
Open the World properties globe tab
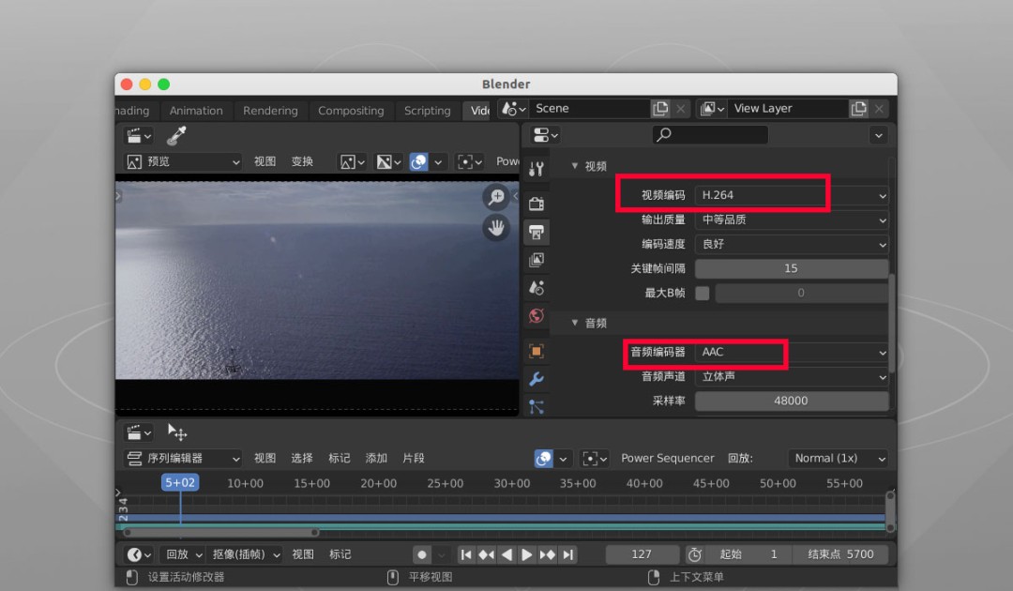537,315
